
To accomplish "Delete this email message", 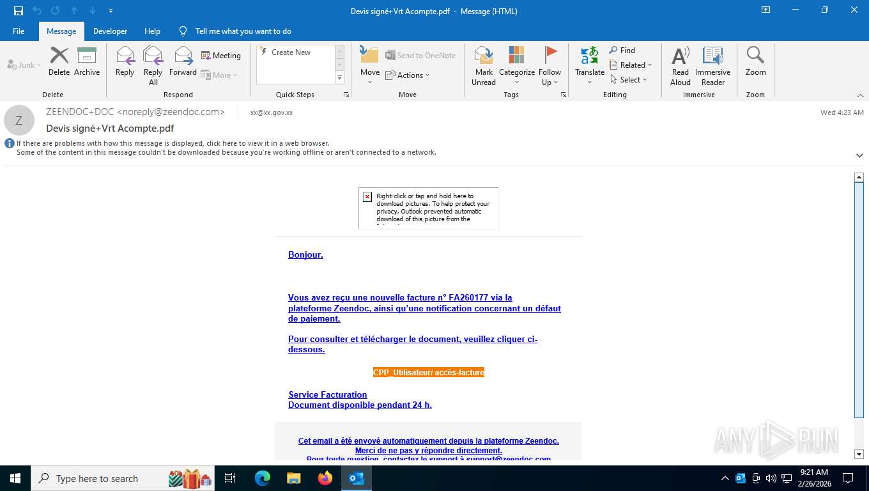I will 59,61.
